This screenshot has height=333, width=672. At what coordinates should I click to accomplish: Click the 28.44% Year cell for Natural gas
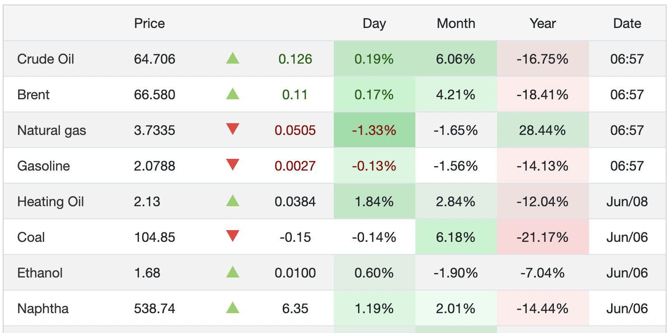point(543,130)
